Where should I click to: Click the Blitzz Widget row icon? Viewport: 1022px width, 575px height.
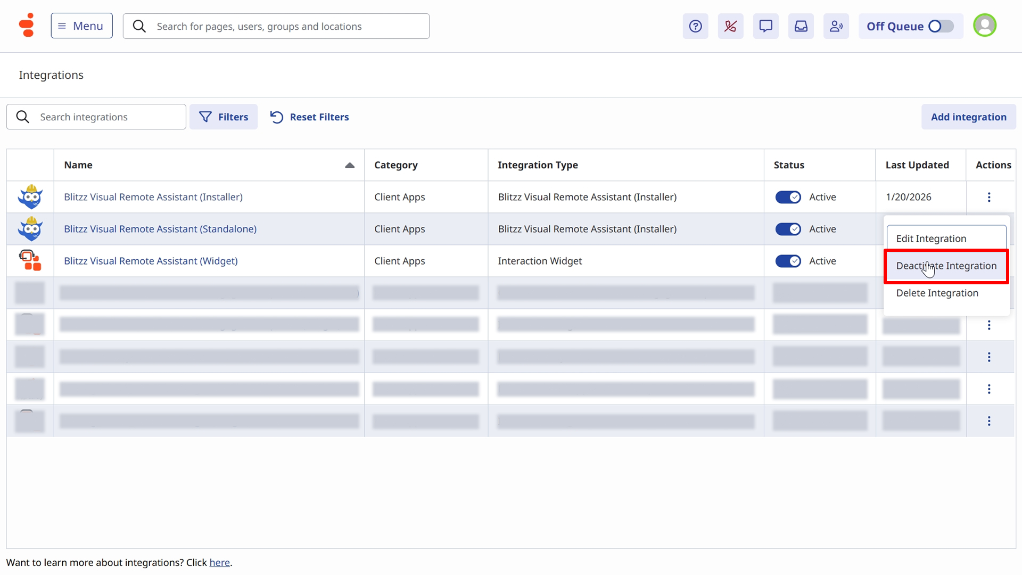[30, 261]
